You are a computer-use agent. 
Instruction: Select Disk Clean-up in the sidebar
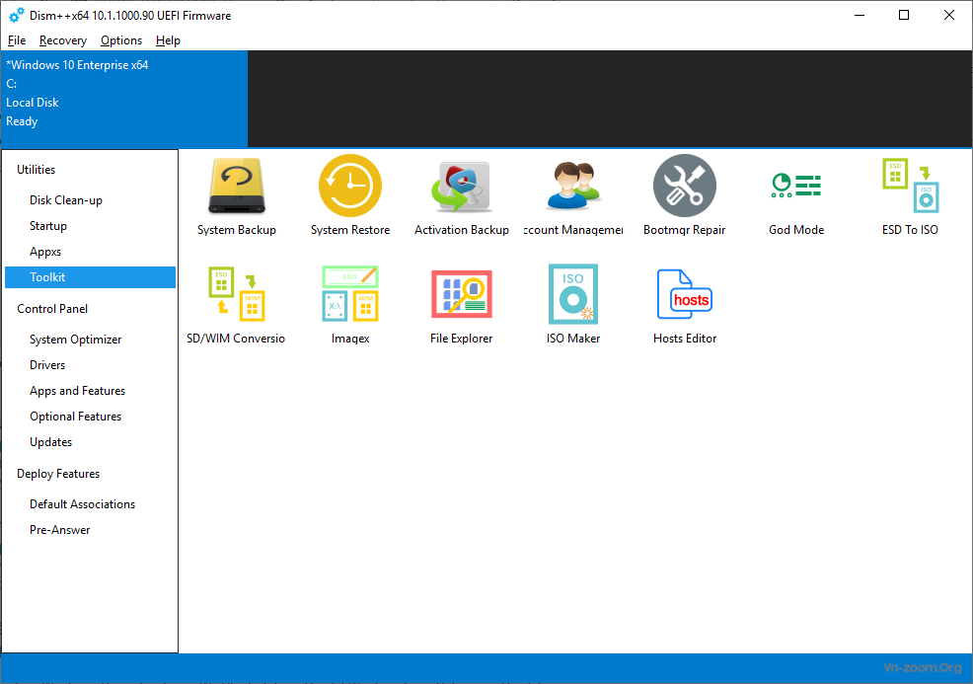[67, 199]
